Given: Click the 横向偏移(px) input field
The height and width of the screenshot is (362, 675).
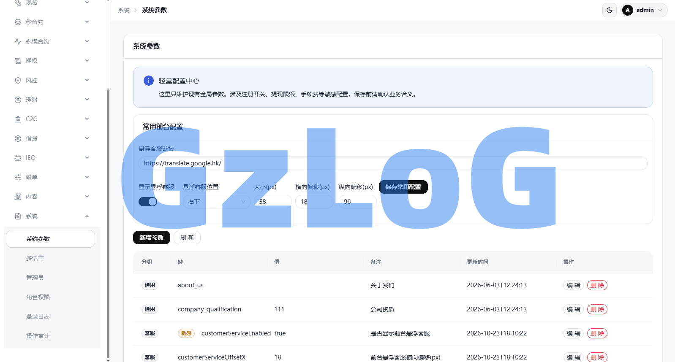Looking at the screenshot, I should [x=314, y=202].
